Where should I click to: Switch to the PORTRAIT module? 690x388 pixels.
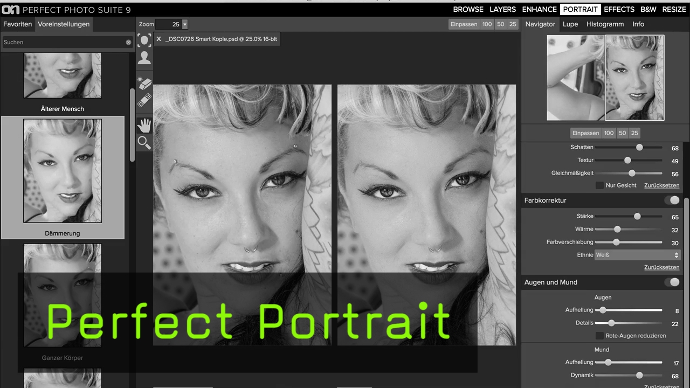coord(581,9)
